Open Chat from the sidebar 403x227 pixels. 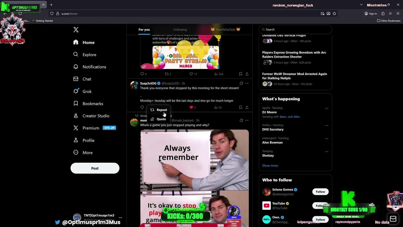[x=82, y=79]
